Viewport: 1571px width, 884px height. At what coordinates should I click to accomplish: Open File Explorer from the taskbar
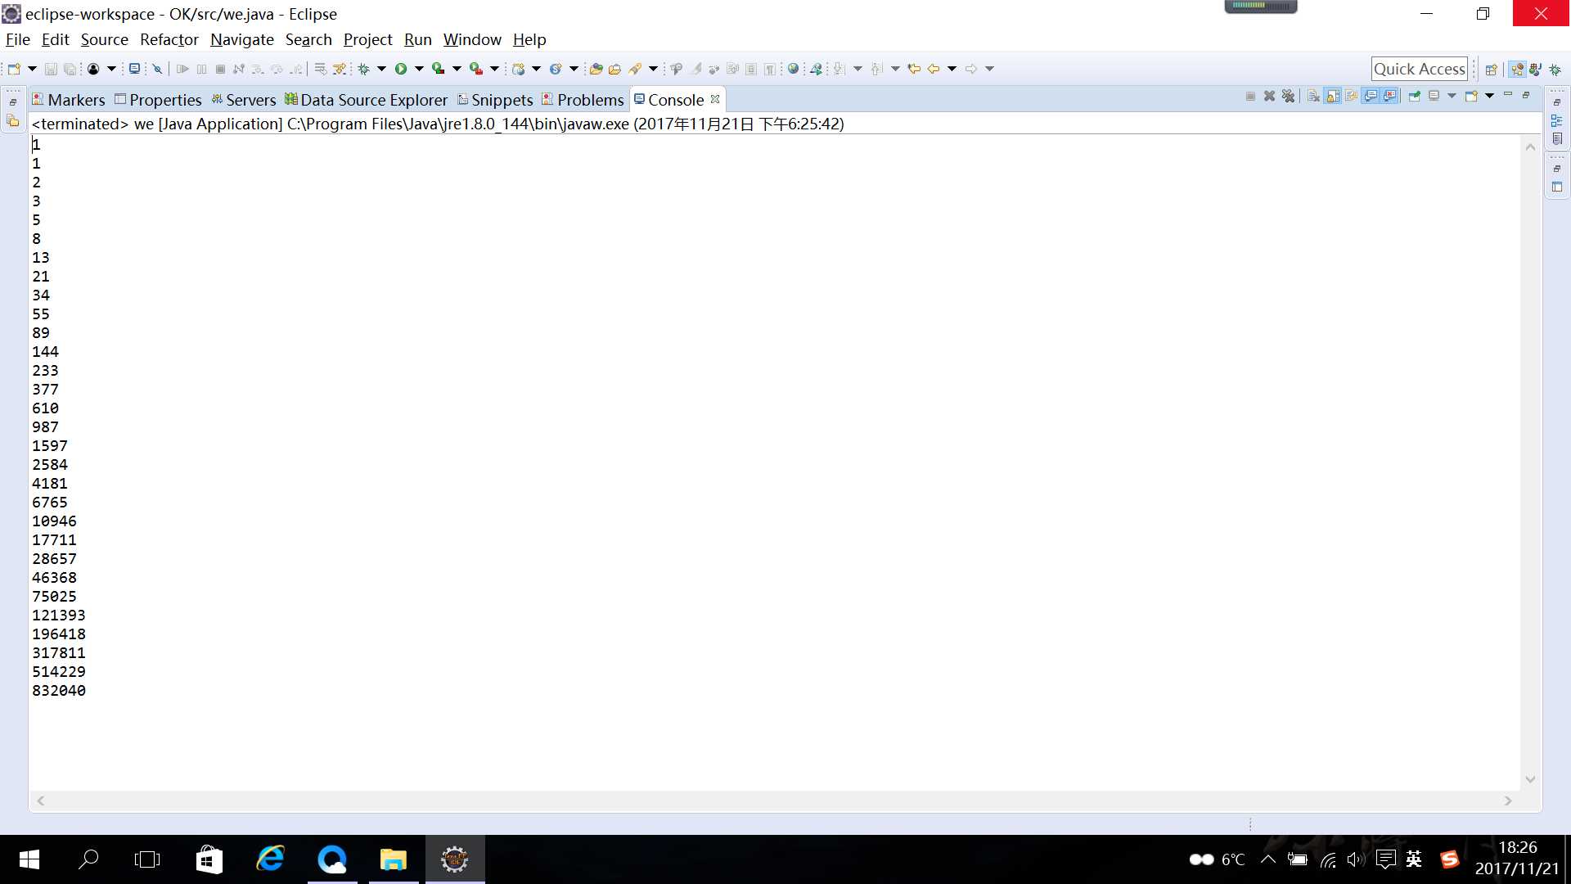click(x=393, y=859)
